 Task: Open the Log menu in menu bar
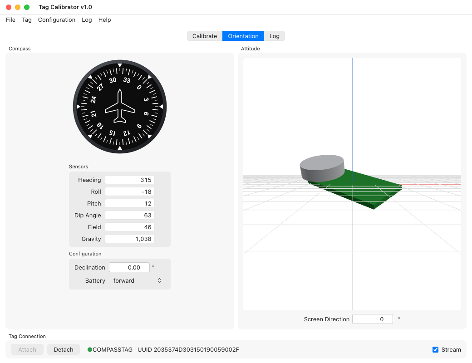[x=87, y=20]
